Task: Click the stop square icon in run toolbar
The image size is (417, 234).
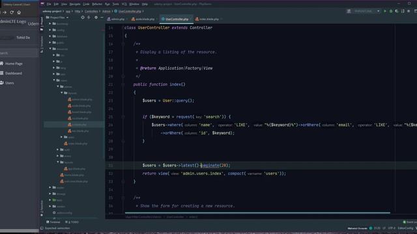Action: (409, 11)
